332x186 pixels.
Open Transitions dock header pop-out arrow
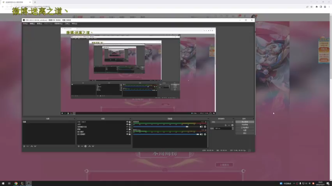pyautogui.click(x=233, y=119)
